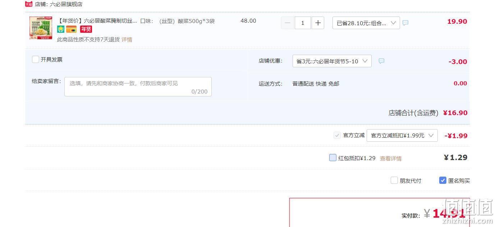The height and width of the screenshot is (227, 496).
Task: Click the red 年货 badge
Action: pyautogui.click(x=86, y=29)
